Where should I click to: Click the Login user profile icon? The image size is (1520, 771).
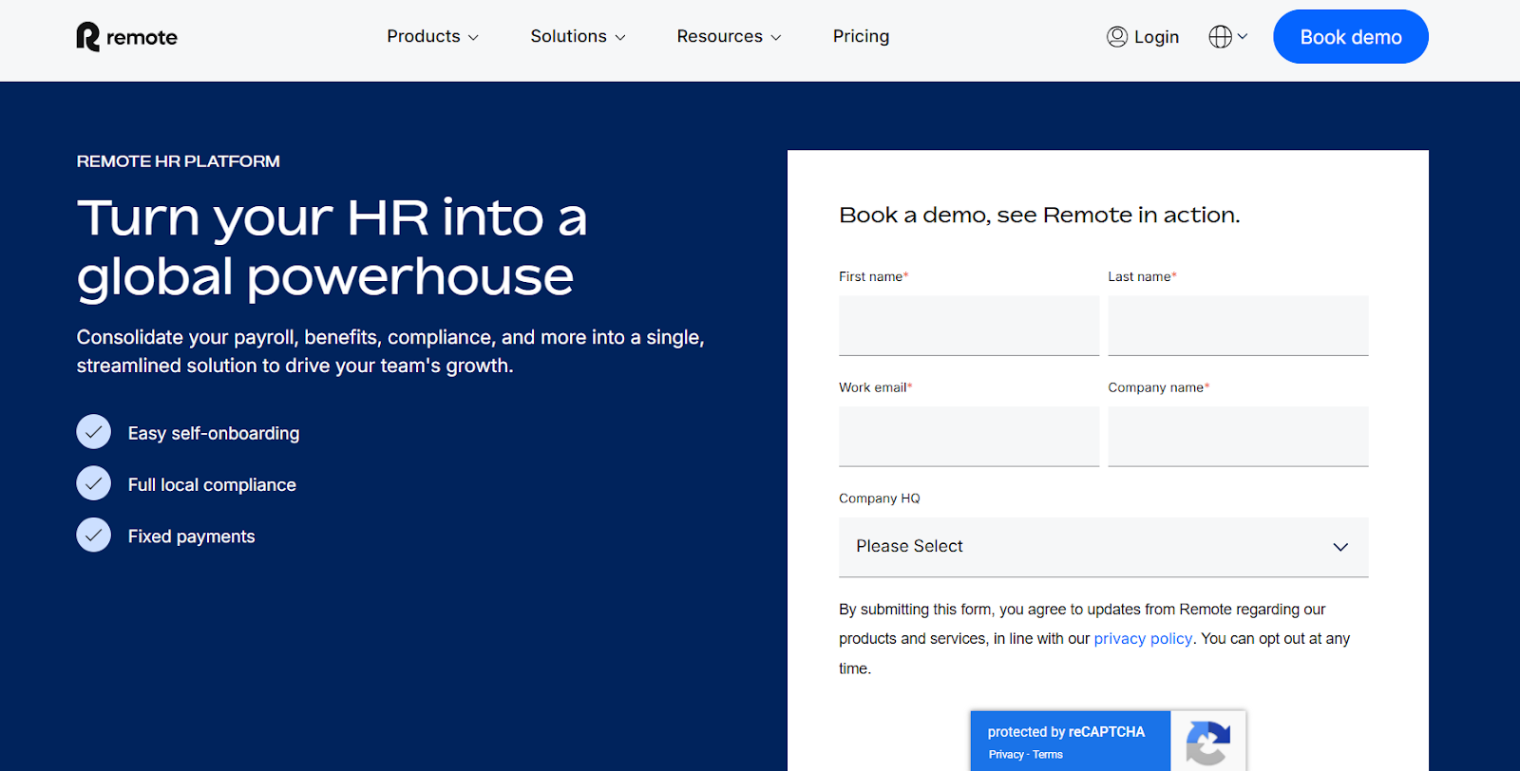1117,37
